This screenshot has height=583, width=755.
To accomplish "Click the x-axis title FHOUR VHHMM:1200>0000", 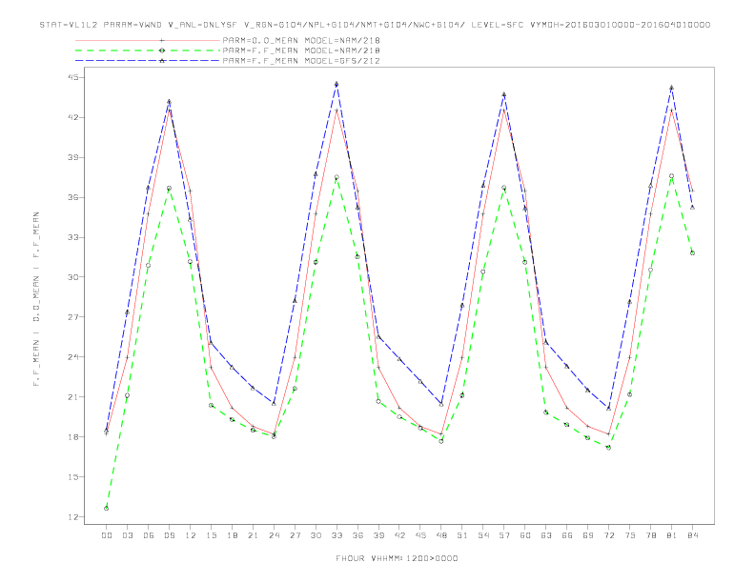I will [397, 558].
